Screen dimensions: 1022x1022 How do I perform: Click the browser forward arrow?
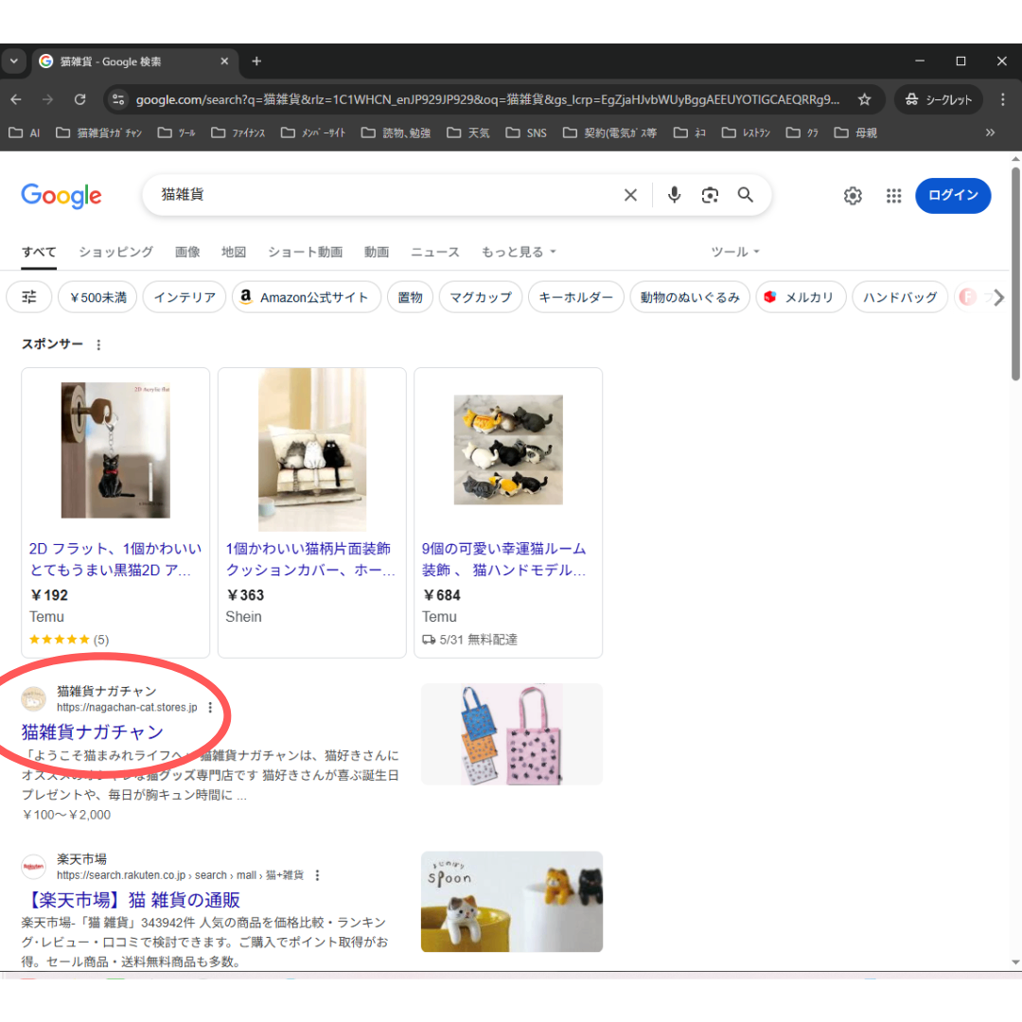[x=47, y=99]
